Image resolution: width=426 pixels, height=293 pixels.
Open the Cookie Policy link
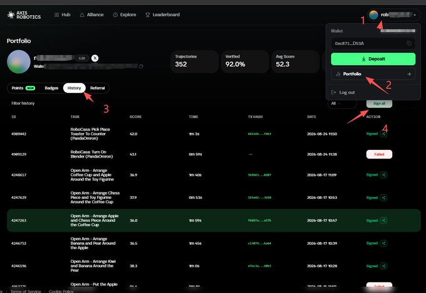point(61,291)
